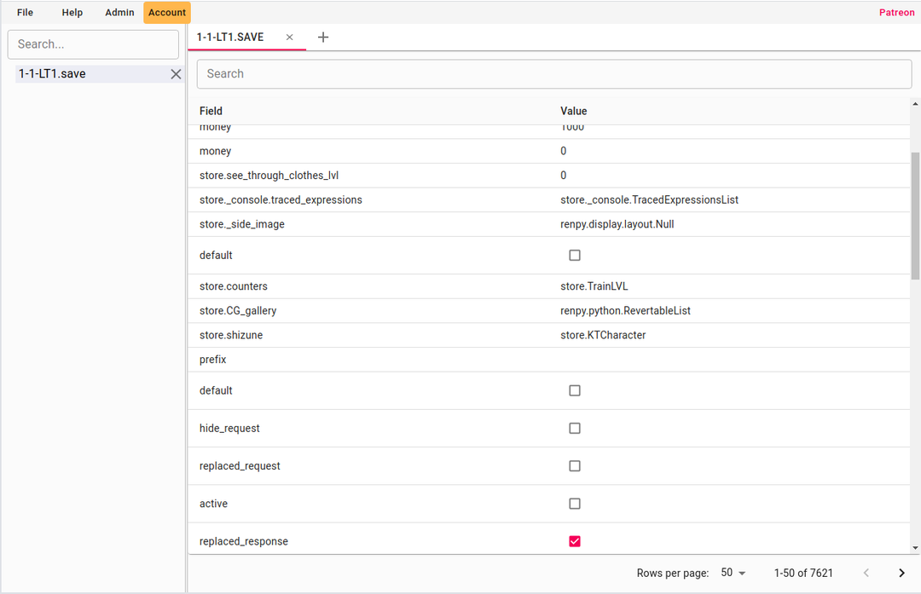Close the 1-1-LT1.SAVE tab
Image resolution: width=921 pixels, height=594 pixels.
(290, 37)
